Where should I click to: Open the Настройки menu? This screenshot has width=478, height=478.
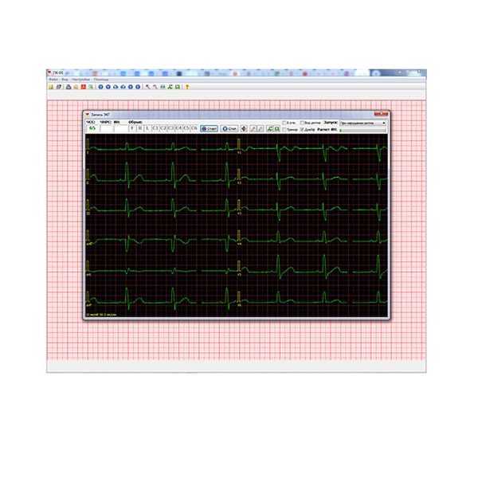(x=80, y=80)
